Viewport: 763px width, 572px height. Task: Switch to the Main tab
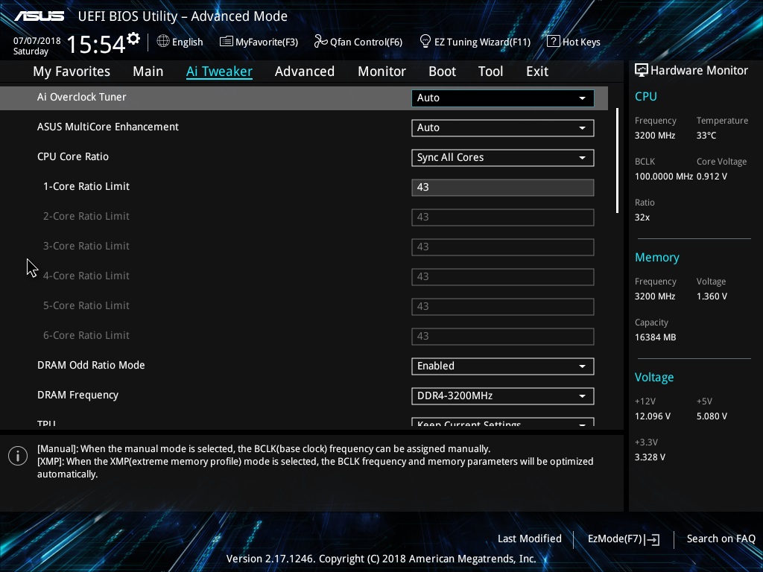[x=148, y=71]
